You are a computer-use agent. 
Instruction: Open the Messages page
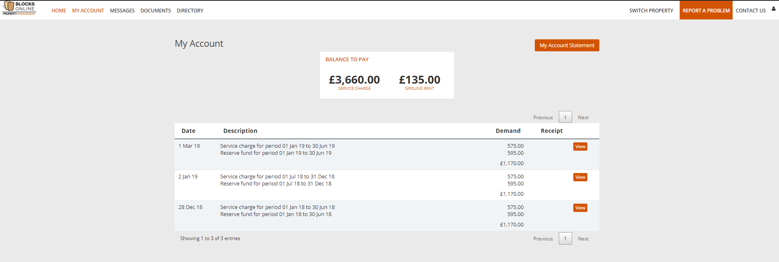[122, 11]
